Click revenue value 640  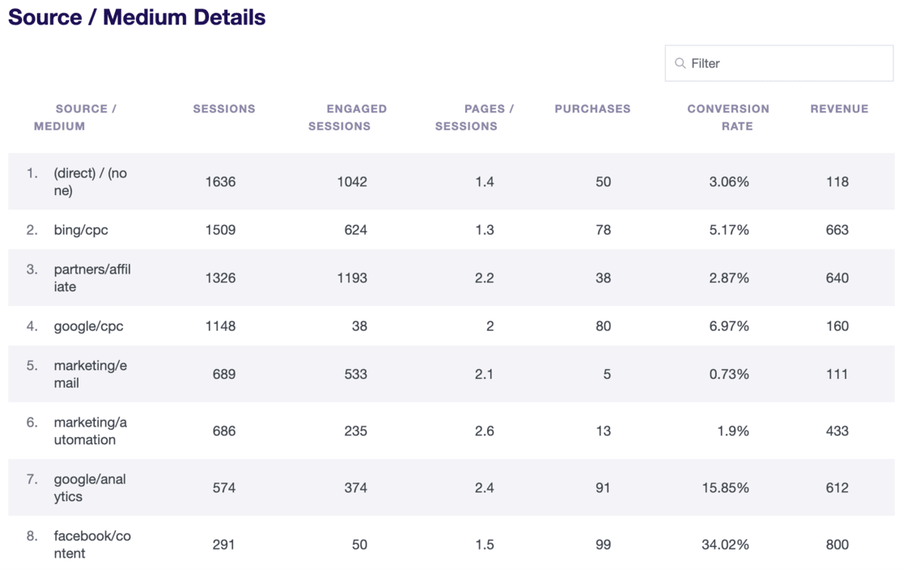837,278
